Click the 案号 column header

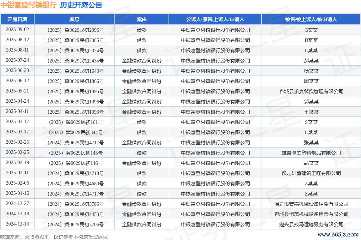pyautogui.click(x=74, y=19)
